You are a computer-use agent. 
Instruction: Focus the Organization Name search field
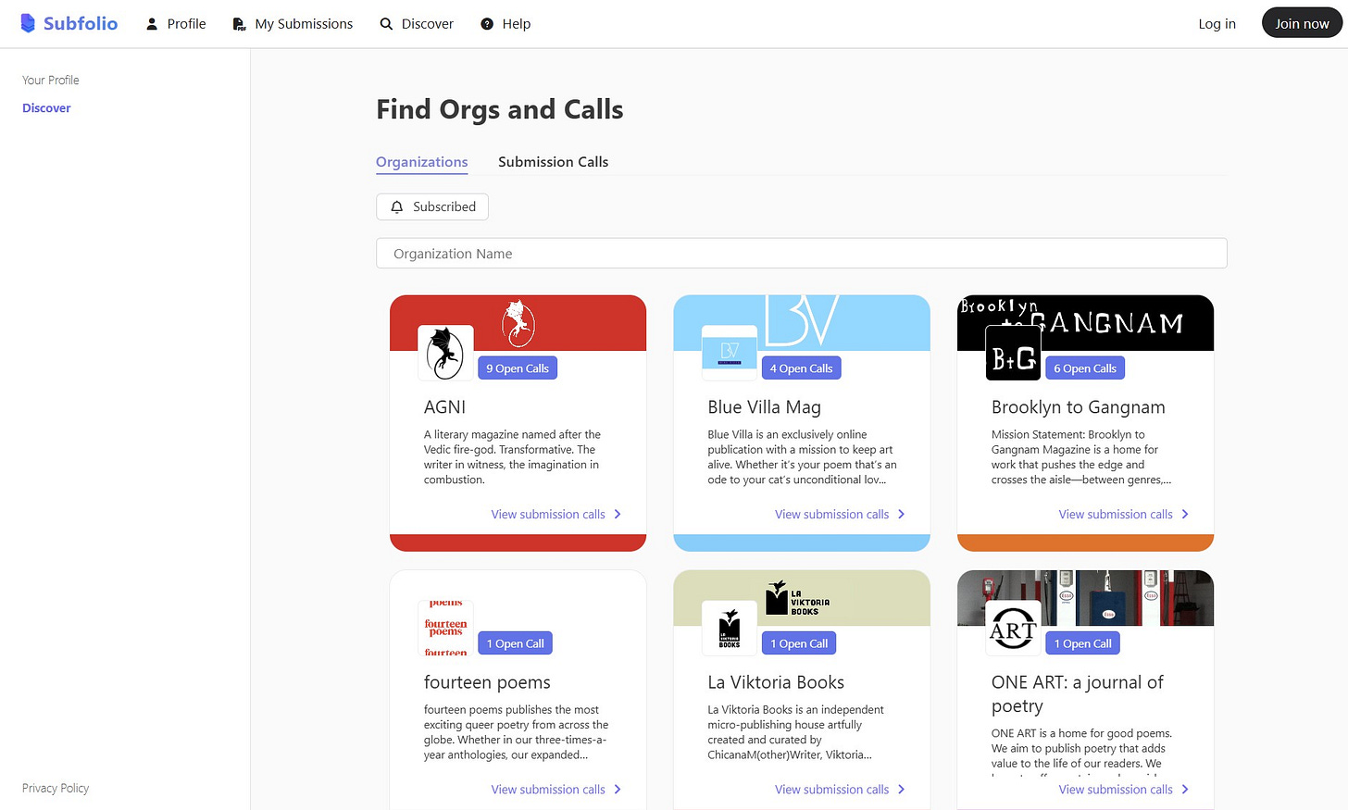(802, 254)
